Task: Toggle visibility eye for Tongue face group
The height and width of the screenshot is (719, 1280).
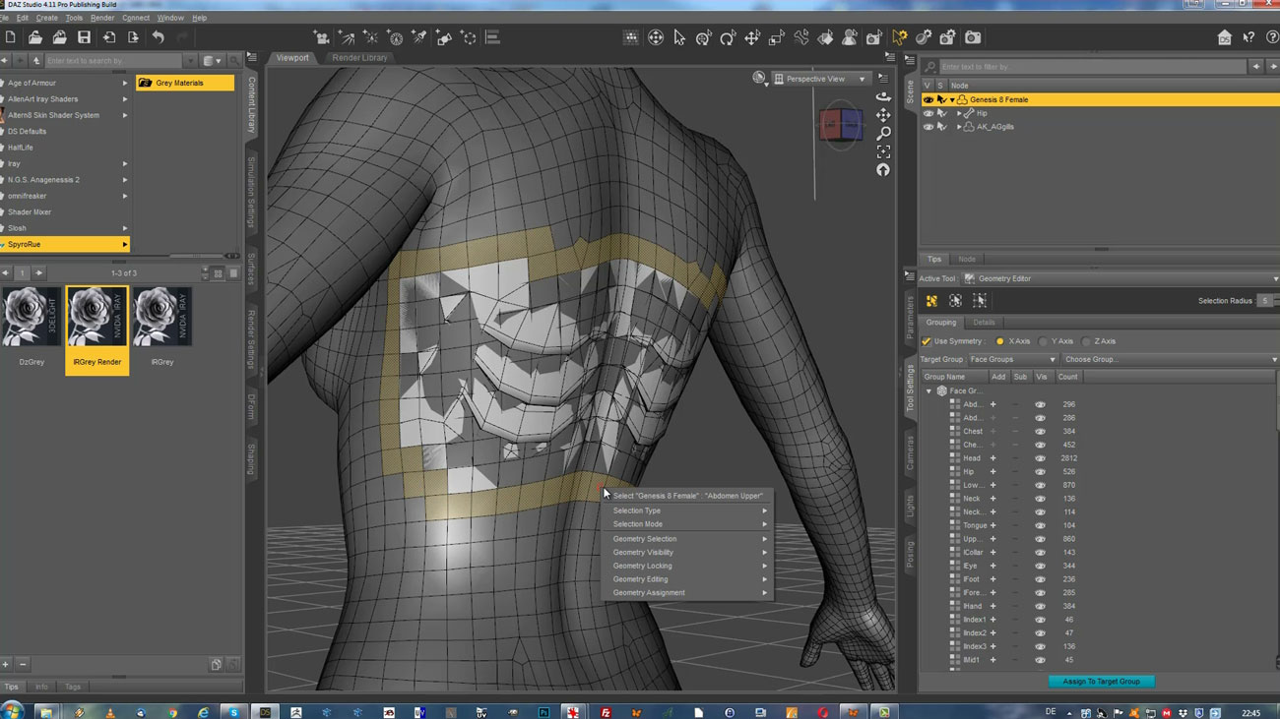Action: 1040,525
